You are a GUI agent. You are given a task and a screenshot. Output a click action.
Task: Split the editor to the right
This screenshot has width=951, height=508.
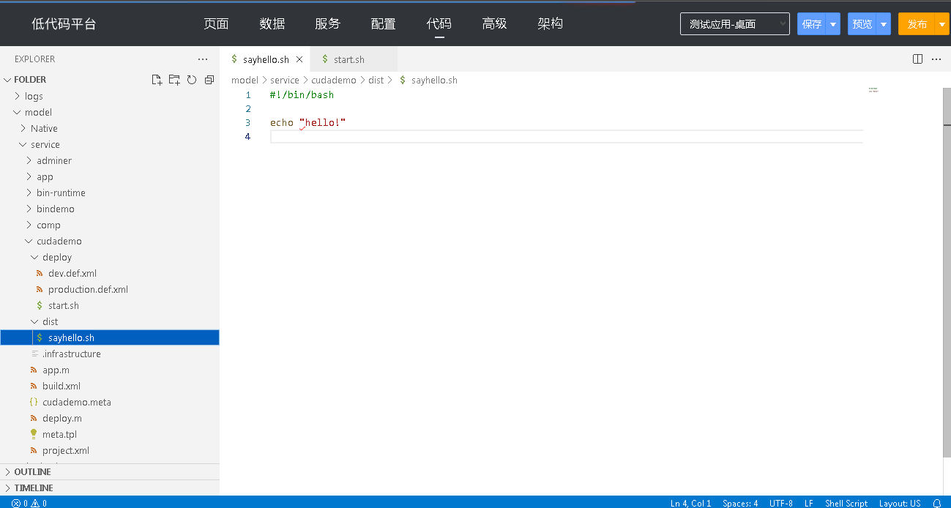coord(917,59)
